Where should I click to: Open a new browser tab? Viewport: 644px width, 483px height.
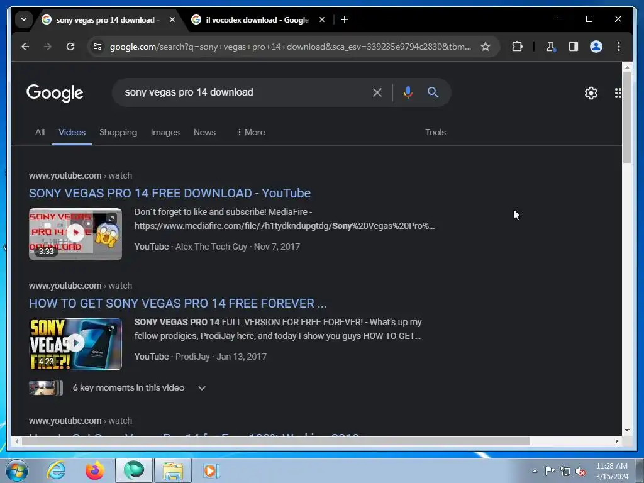click(x=345, y=19)
